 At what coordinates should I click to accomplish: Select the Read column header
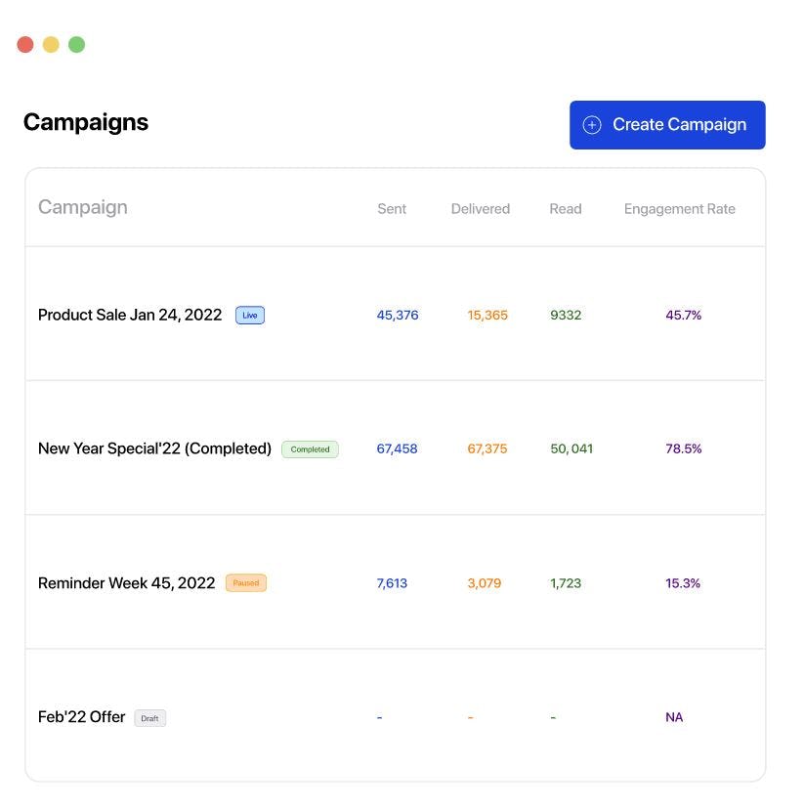point(566,208)
